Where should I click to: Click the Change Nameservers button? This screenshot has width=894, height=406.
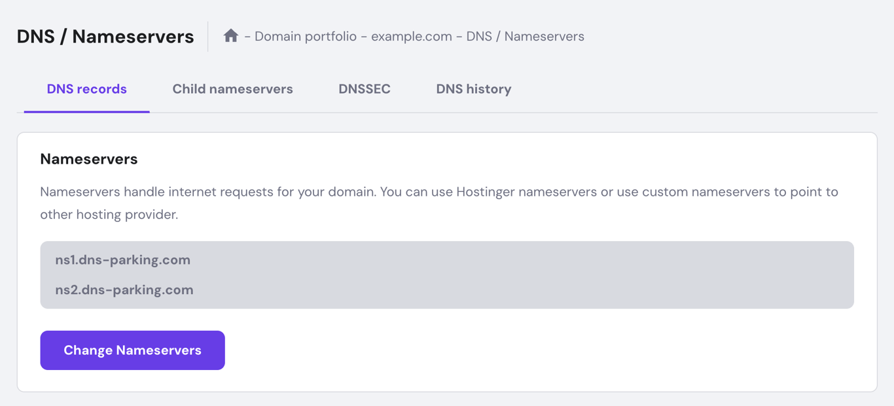(x=132, y=350)
